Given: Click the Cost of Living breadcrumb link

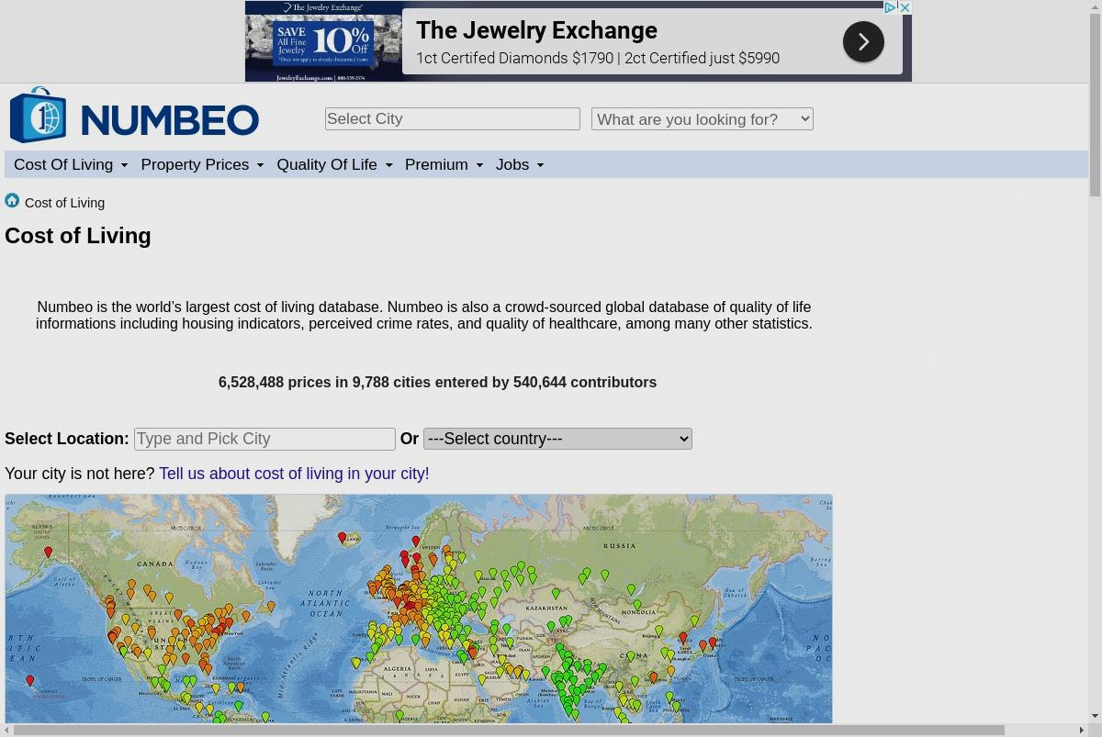Looking at the screenshot, I should (64, 203).
